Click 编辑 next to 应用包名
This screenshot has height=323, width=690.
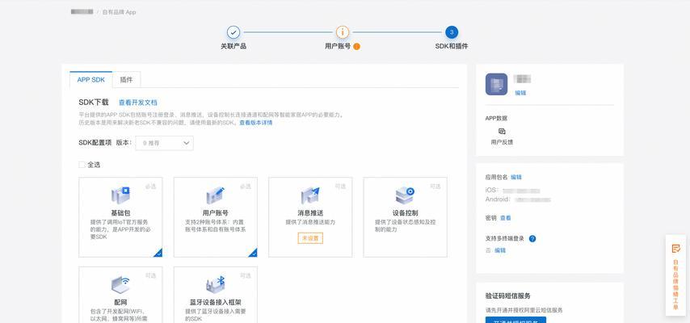[516, 177]
